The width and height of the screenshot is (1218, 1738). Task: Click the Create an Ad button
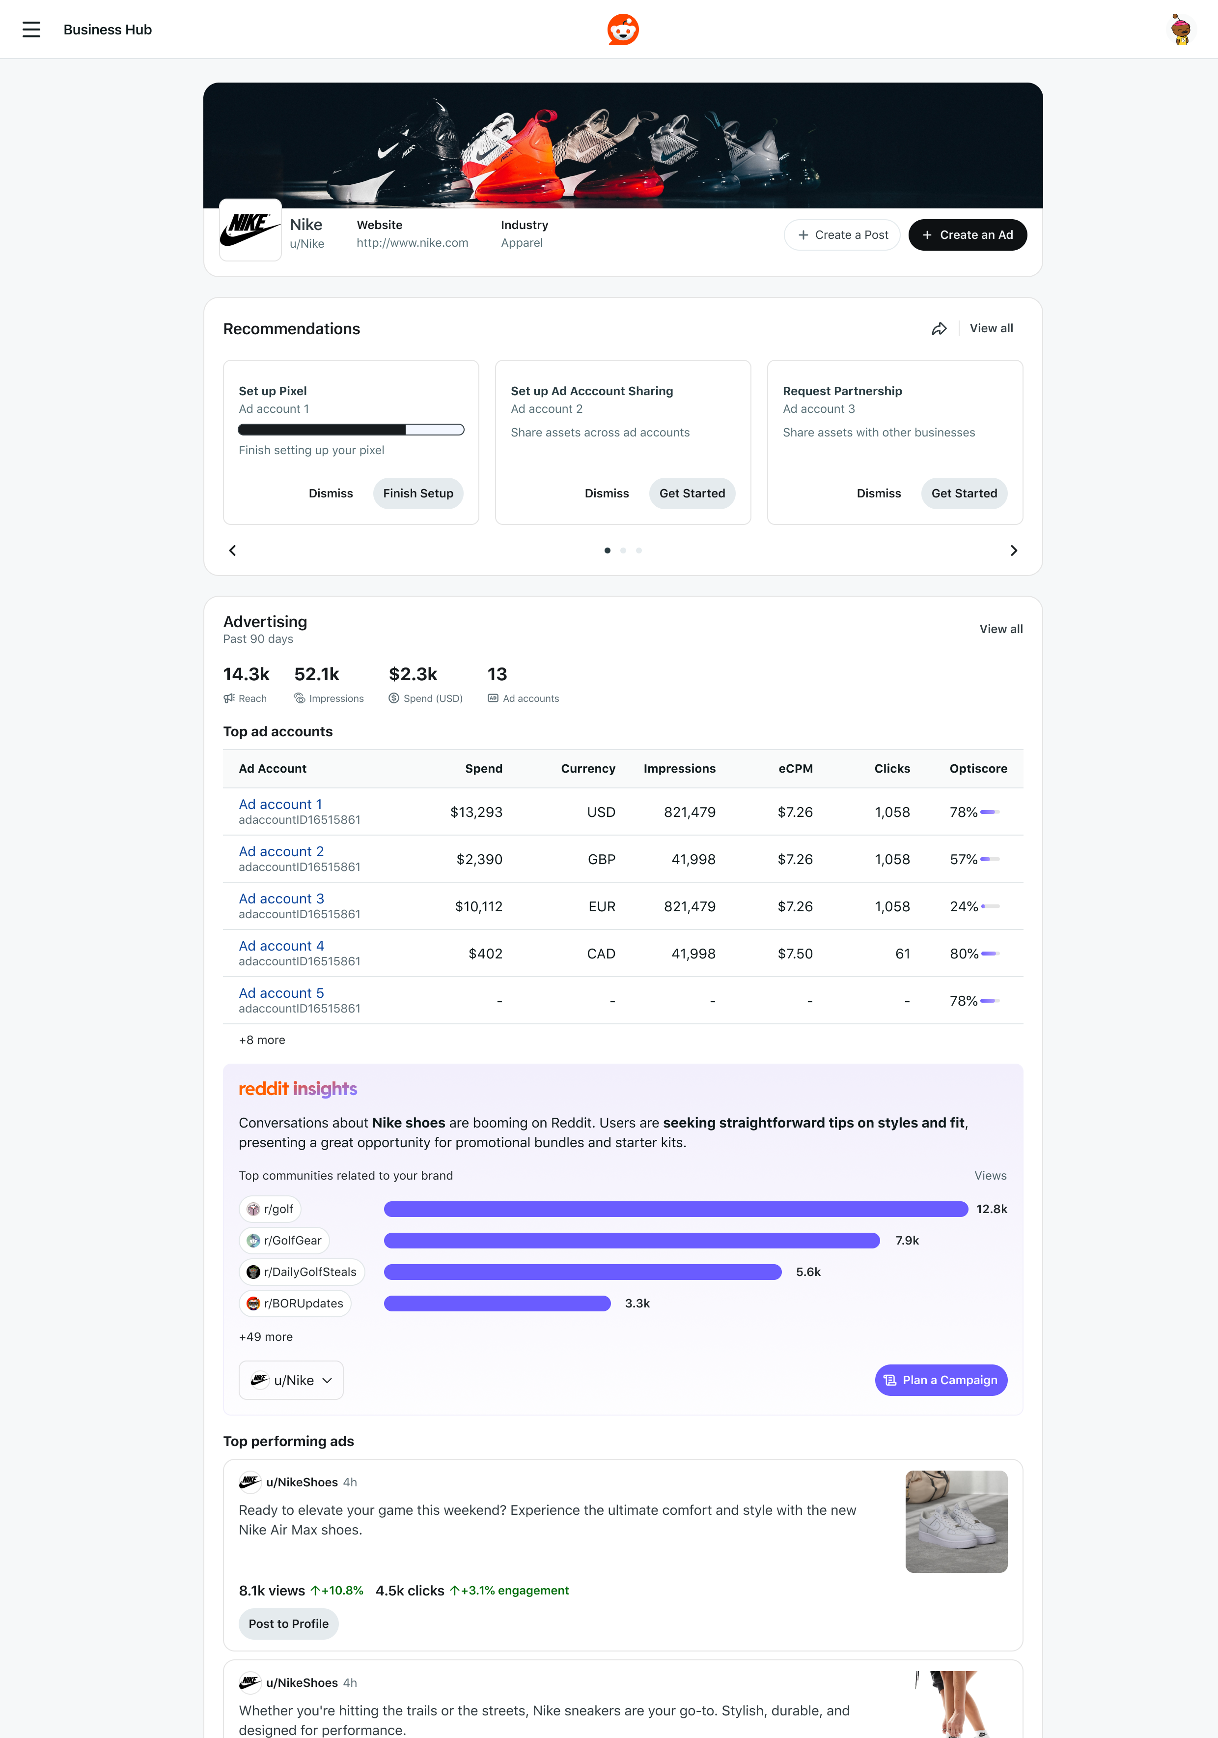tap(968, 234)
